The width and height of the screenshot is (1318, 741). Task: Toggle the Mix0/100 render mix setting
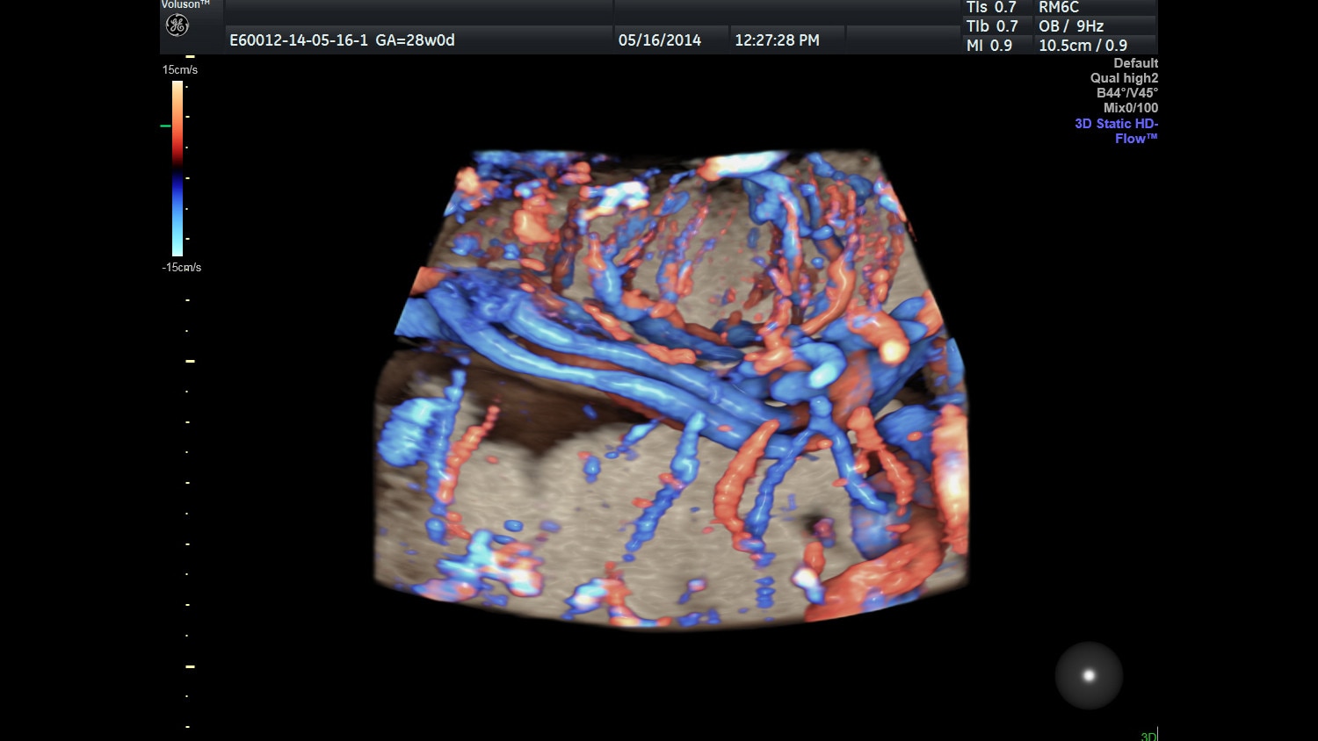[x=1132, y=107]
